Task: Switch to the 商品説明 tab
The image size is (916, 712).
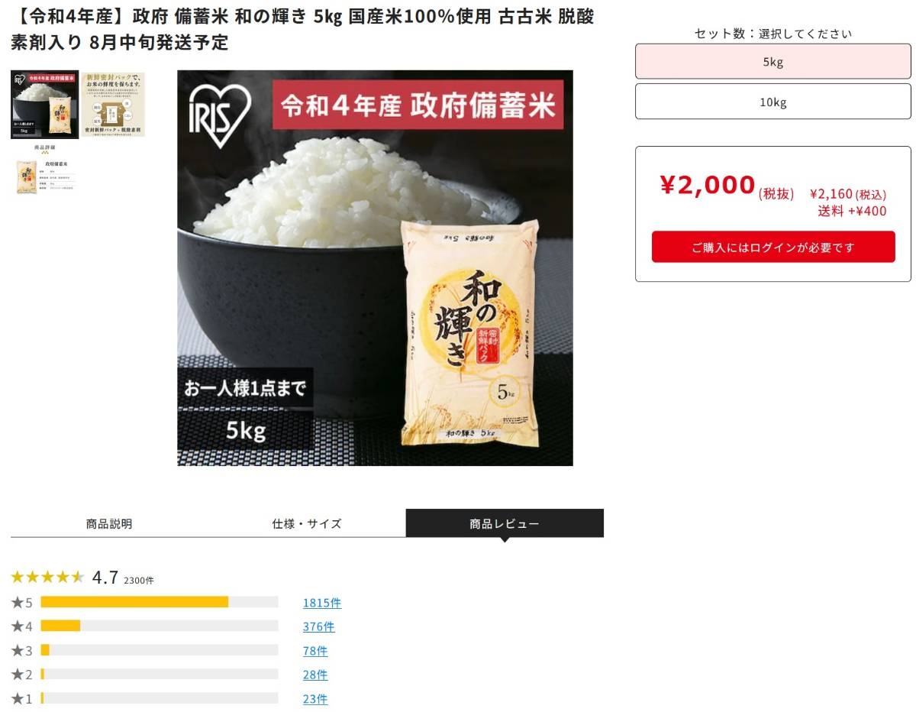Action: tap(109, 523)
